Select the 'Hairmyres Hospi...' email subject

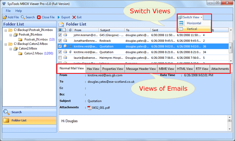pyautogui.click(x=111, y=58)
